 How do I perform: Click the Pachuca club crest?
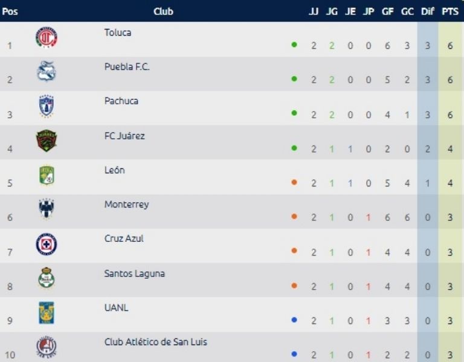(47, 106)
